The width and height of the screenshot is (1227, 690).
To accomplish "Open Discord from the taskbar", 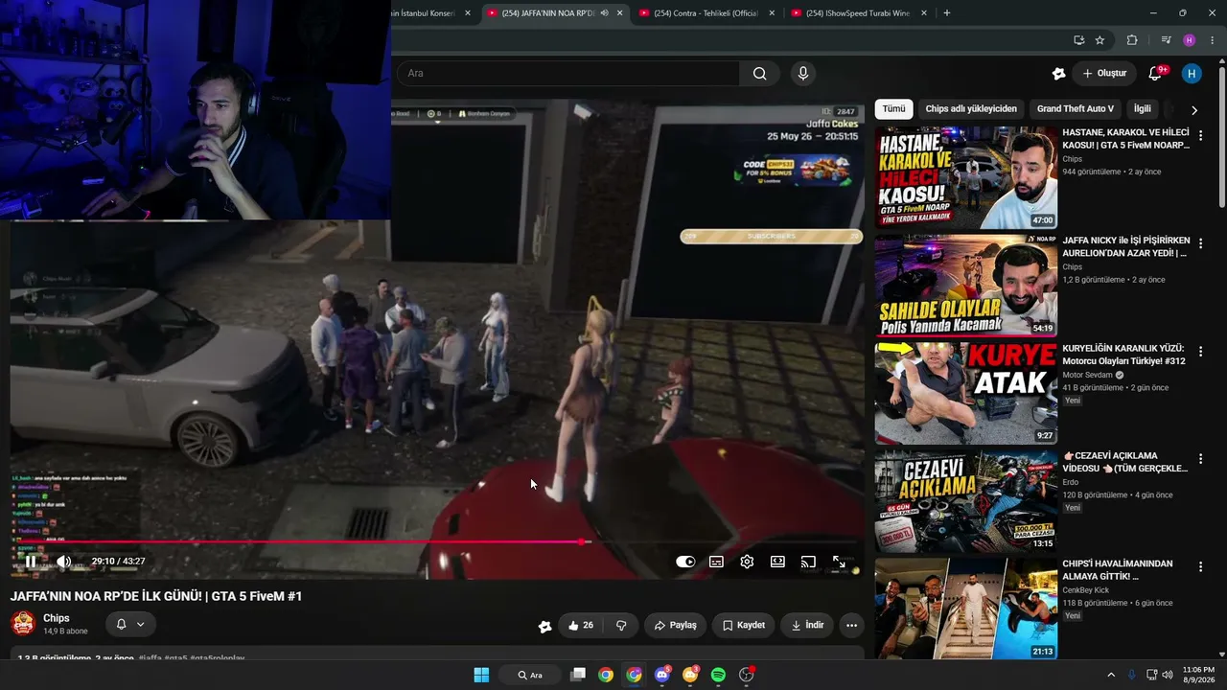I will click(x=662, y=675).
